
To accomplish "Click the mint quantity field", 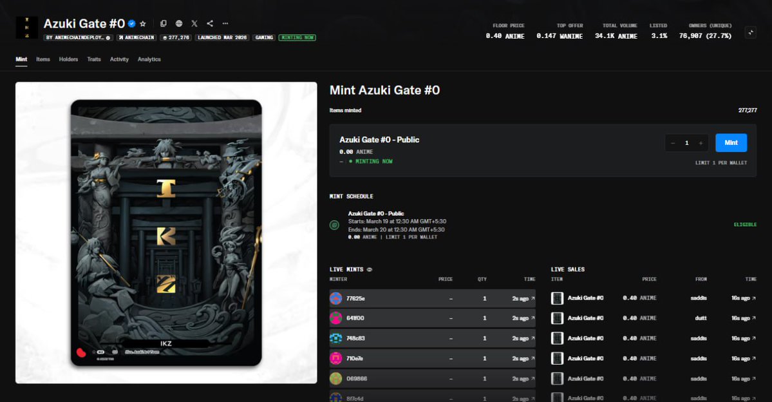I will pos(687,143).
